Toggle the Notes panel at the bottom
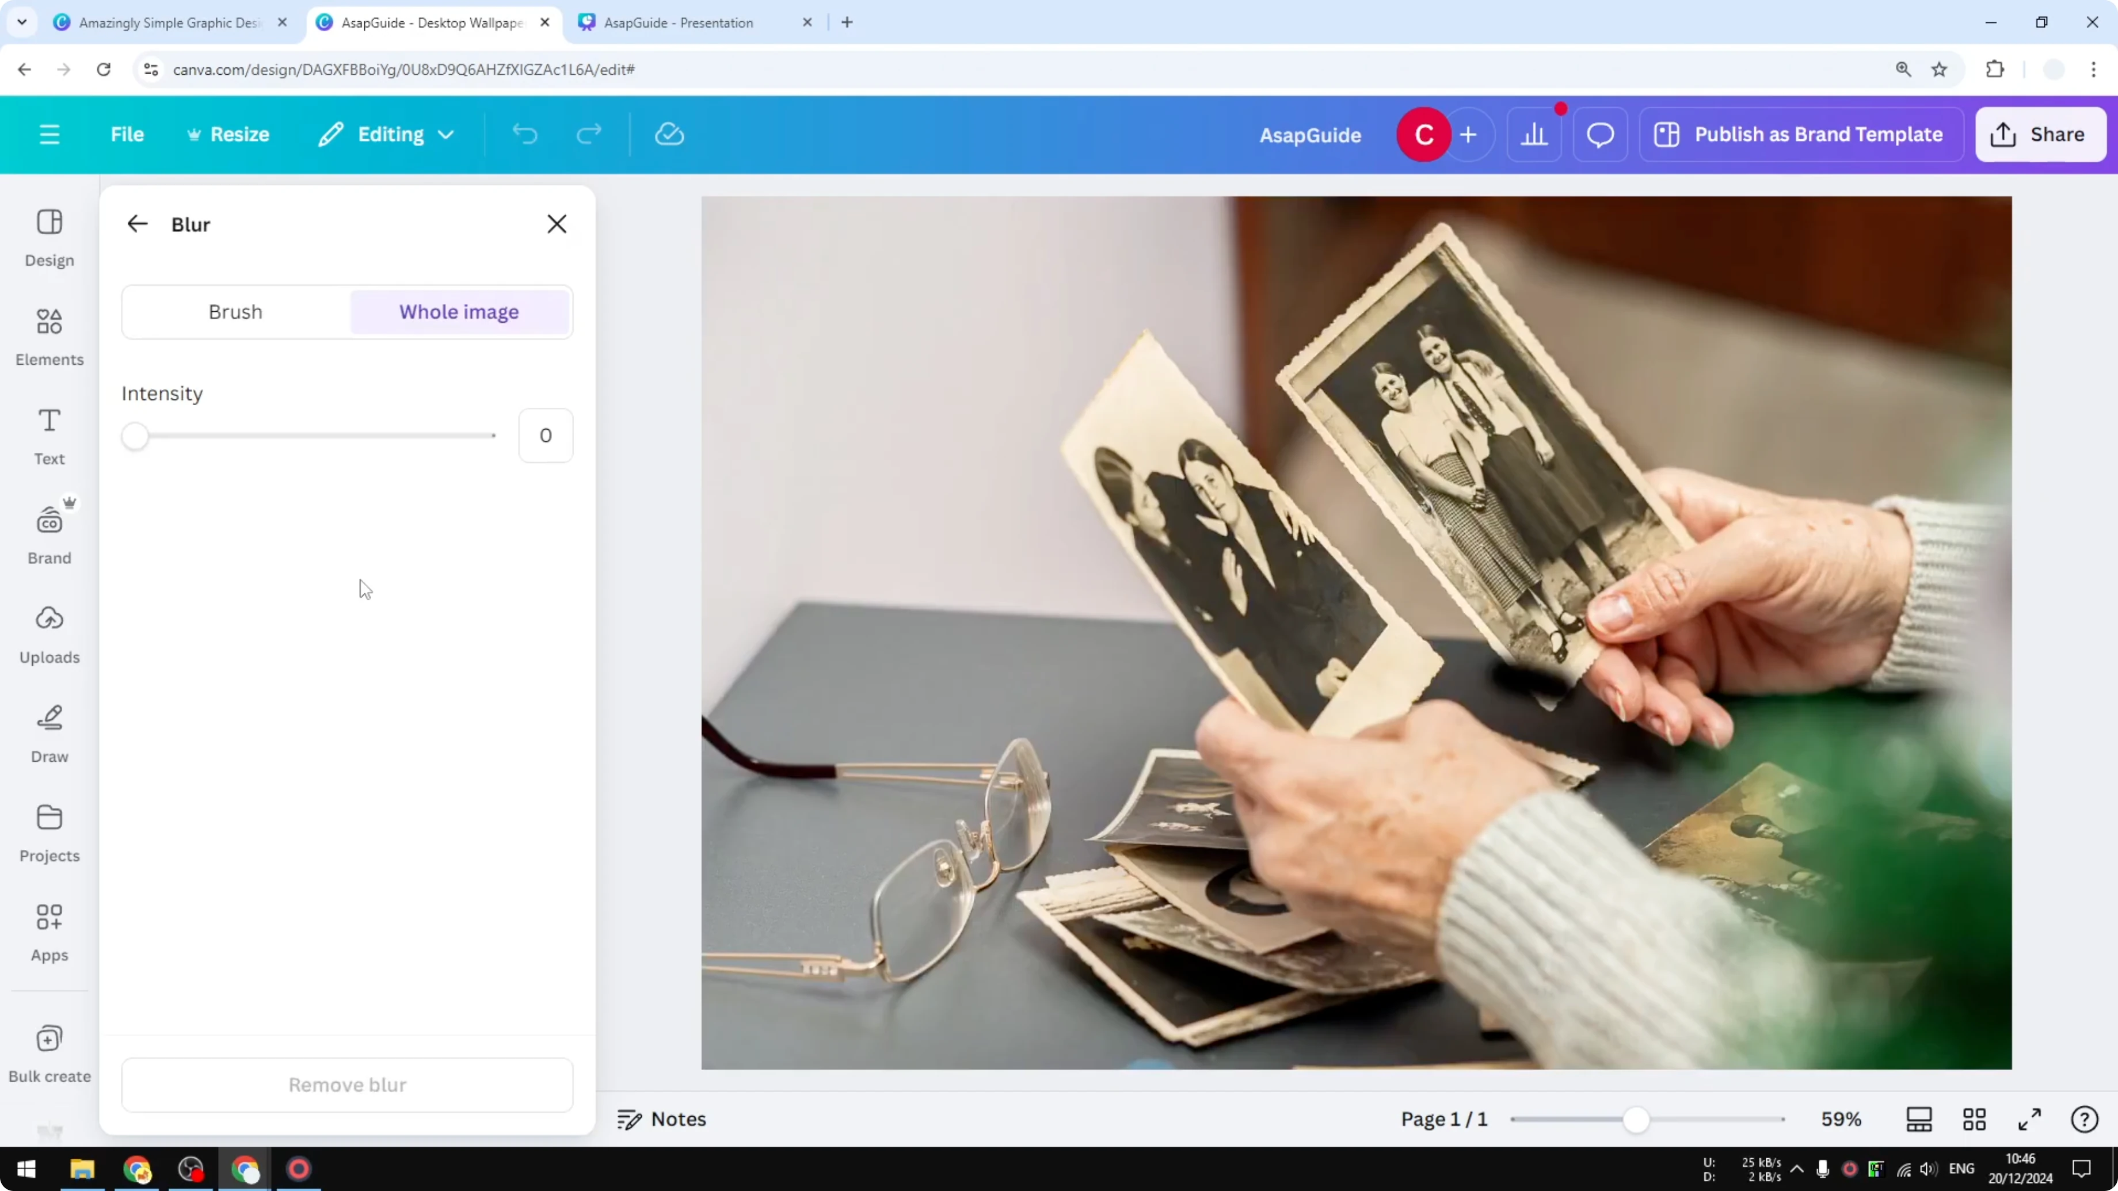Screen dimensions: 2118x1191 pyautogui.click(x=661, y=1119)
